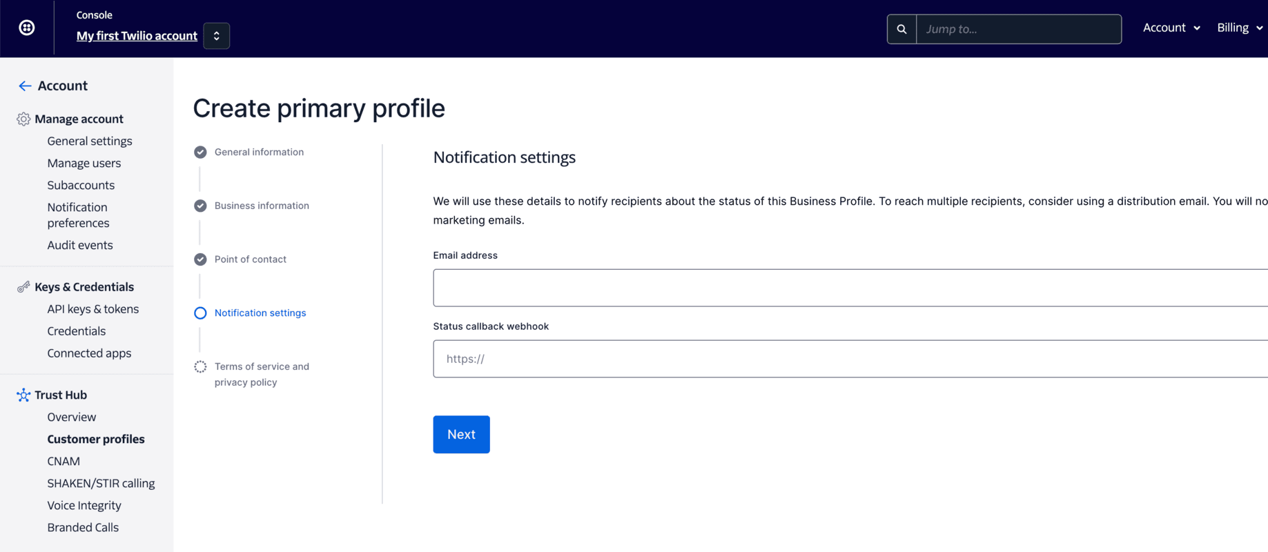Select the Terms of service step circle
The width and height of the screenshot is (1268, 552).
[200, 366]
